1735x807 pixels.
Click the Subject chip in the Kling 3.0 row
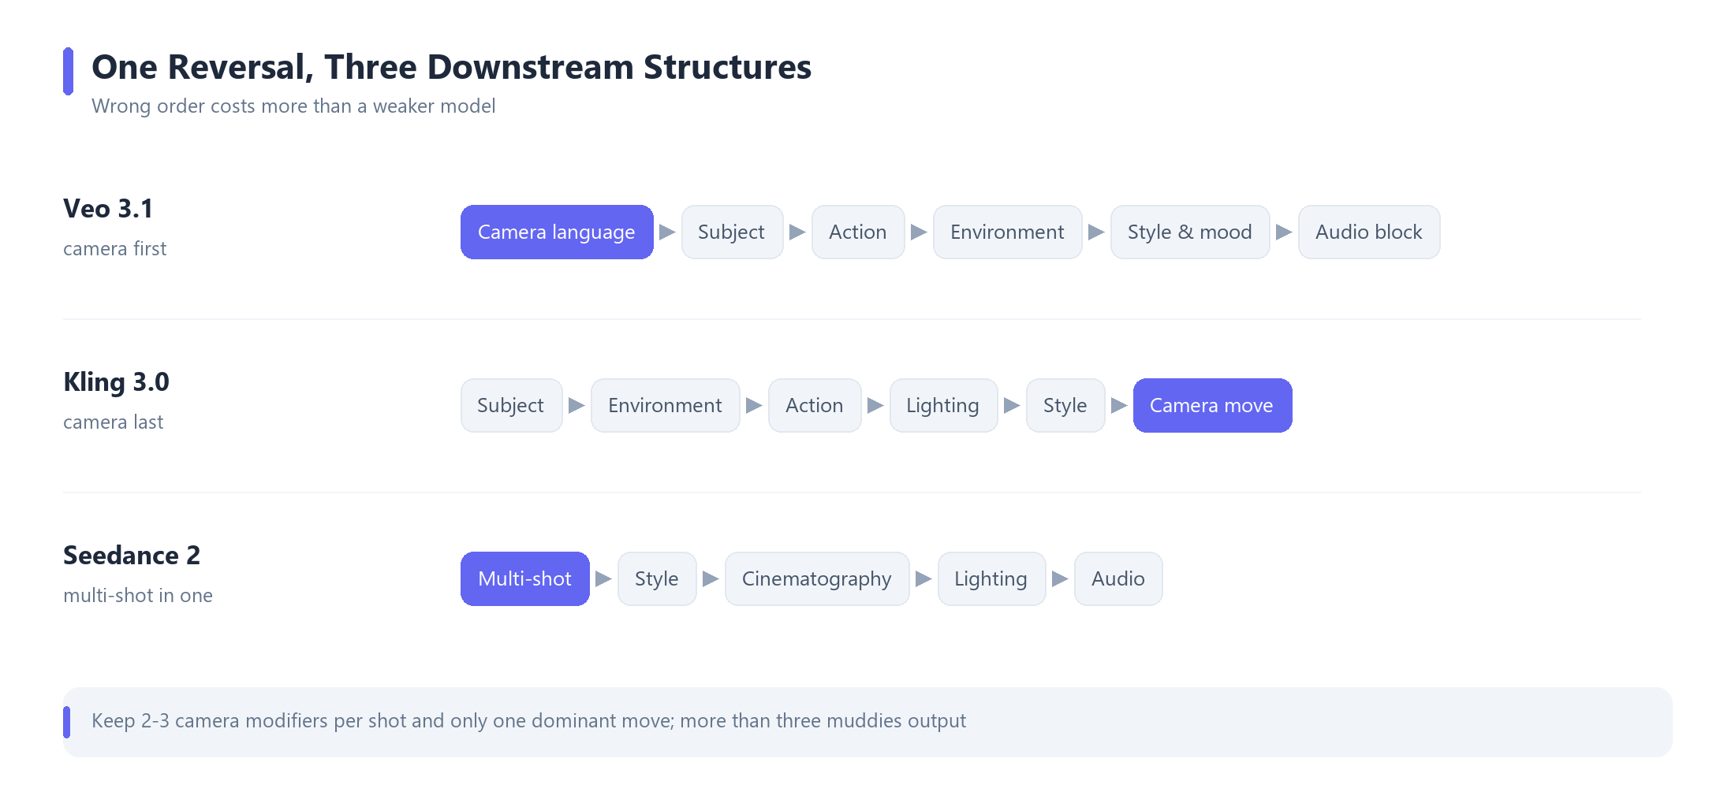pyautogui.click(x=511, y=405)
